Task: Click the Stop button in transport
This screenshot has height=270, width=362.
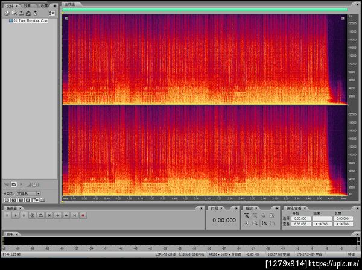Action: pyautogui.click(x=7, y=215)
